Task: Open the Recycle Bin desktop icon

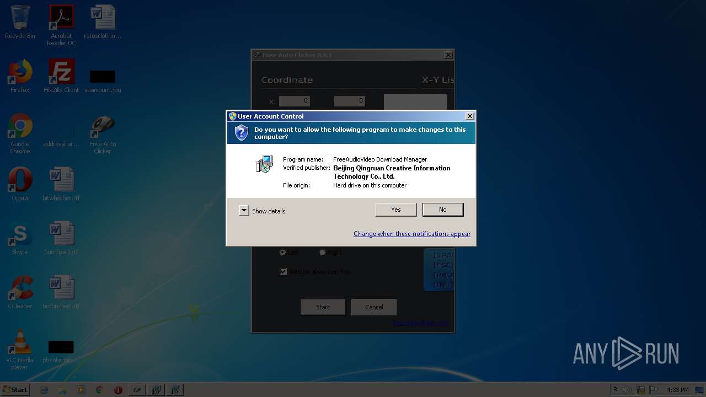Action: coord(20,22)
